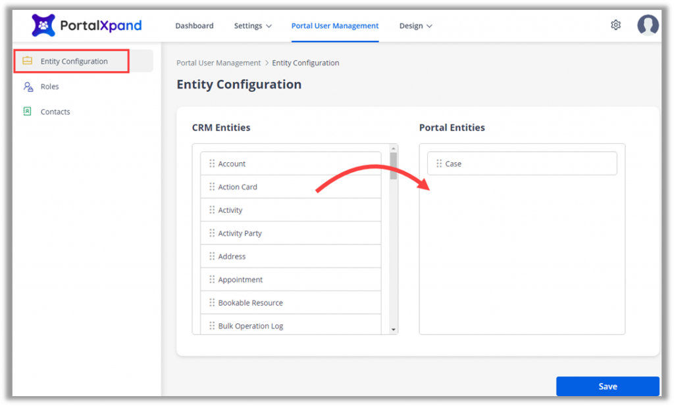674x406 pixels.
Task: Expand the Design dropdown chevron
Action: [429, 26]
